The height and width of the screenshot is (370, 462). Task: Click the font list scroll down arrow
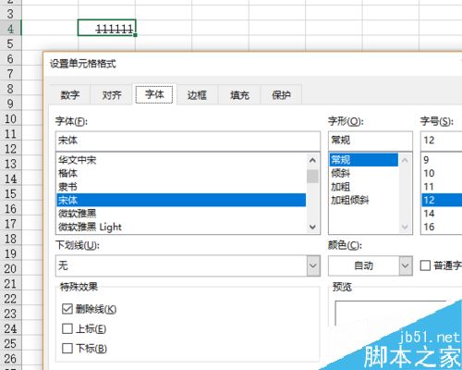point(312,228)
